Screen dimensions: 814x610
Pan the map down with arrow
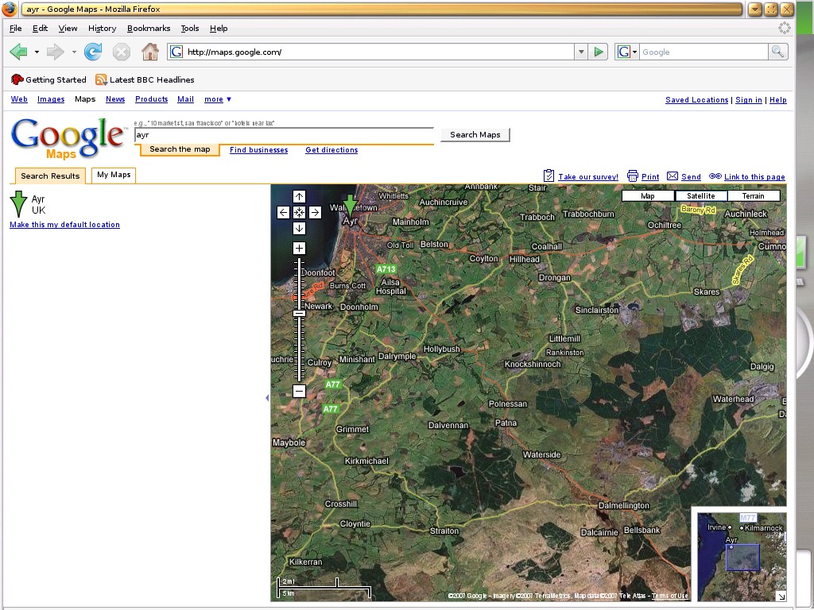pos(299,228)
